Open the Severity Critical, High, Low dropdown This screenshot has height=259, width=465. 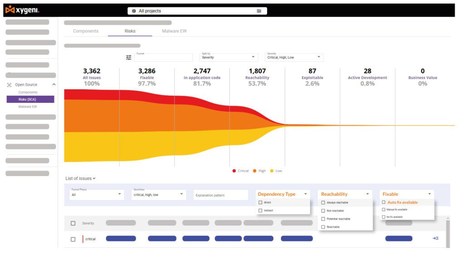[x=294, y=57]
